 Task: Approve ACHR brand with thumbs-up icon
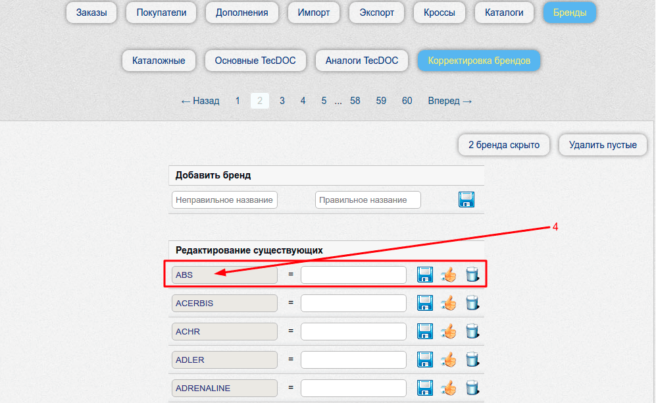click(x=449, y=331)
